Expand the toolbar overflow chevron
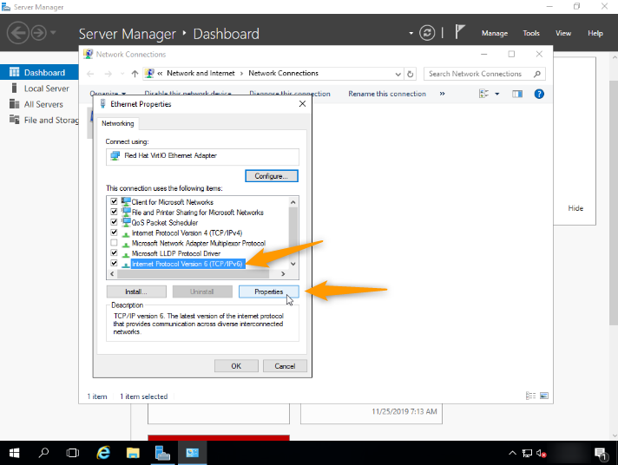The height and width of the screenshot is (465, 618). click(x=442, y=94)
